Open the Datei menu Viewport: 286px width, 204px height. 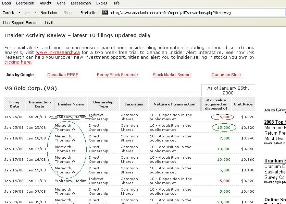(7, 3)
